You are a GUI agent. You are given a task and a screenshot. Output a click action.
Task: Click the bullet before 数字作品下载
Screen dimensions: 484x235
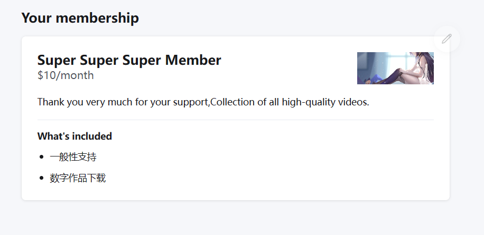pyautogui.click(x=41, y=178)
